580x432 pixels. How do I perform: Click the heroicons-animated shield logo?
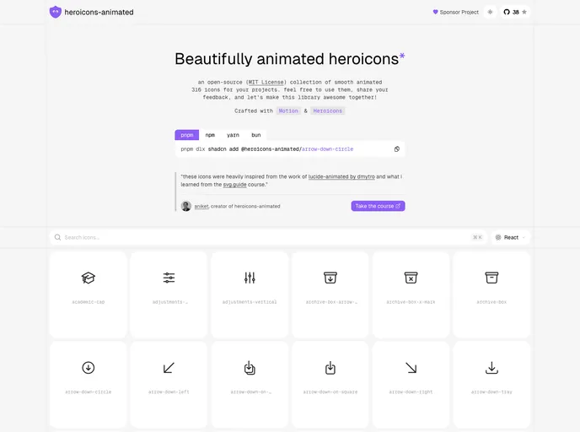point(55,12)
